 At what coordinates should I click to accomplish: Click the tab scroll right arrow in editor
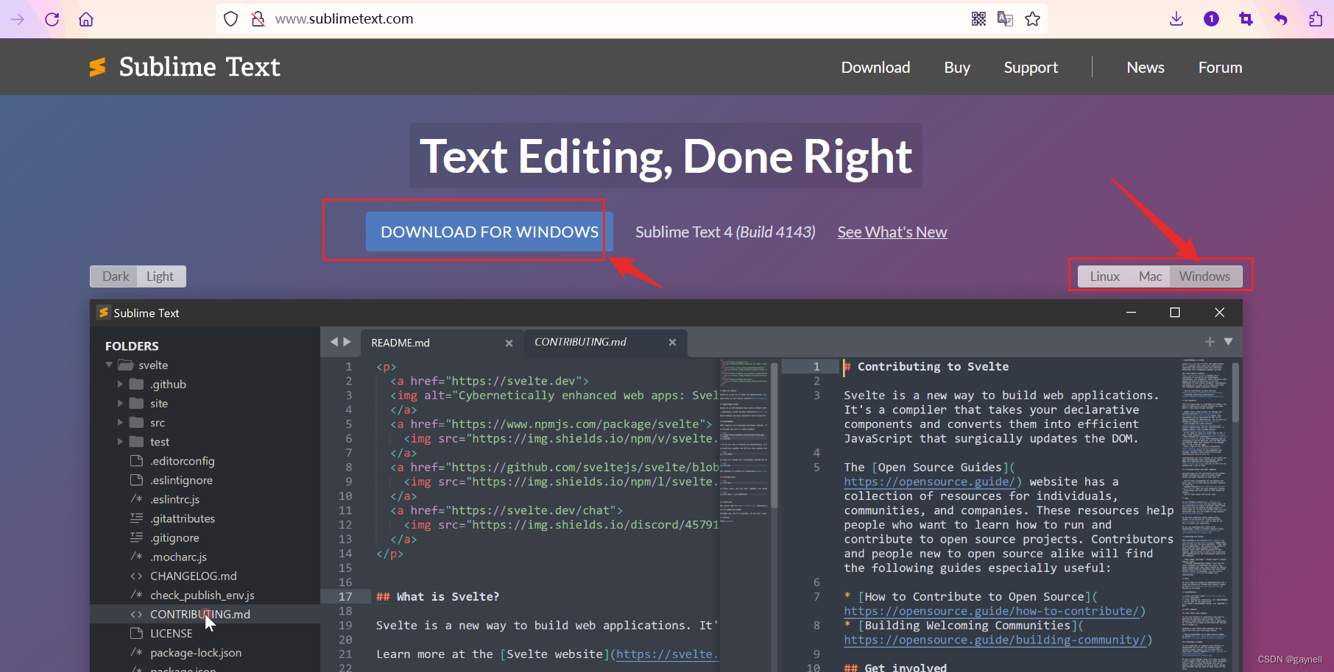[347, 342]
